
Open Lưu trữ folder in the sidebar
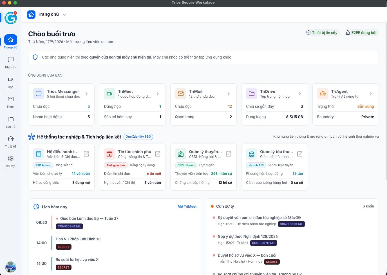11,122
